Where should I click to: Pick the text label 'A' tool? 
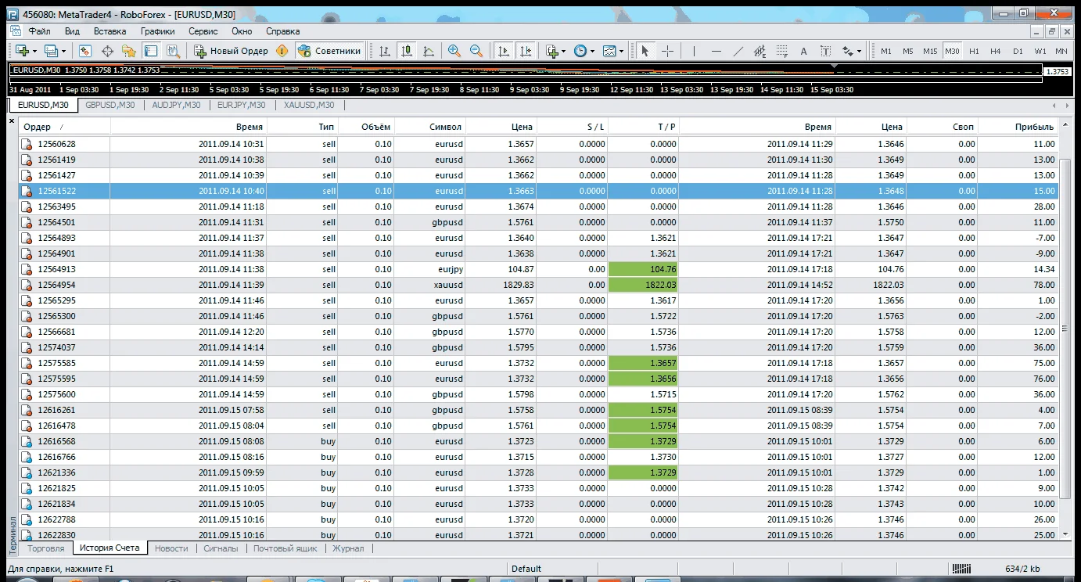click(x=803, y=51)
